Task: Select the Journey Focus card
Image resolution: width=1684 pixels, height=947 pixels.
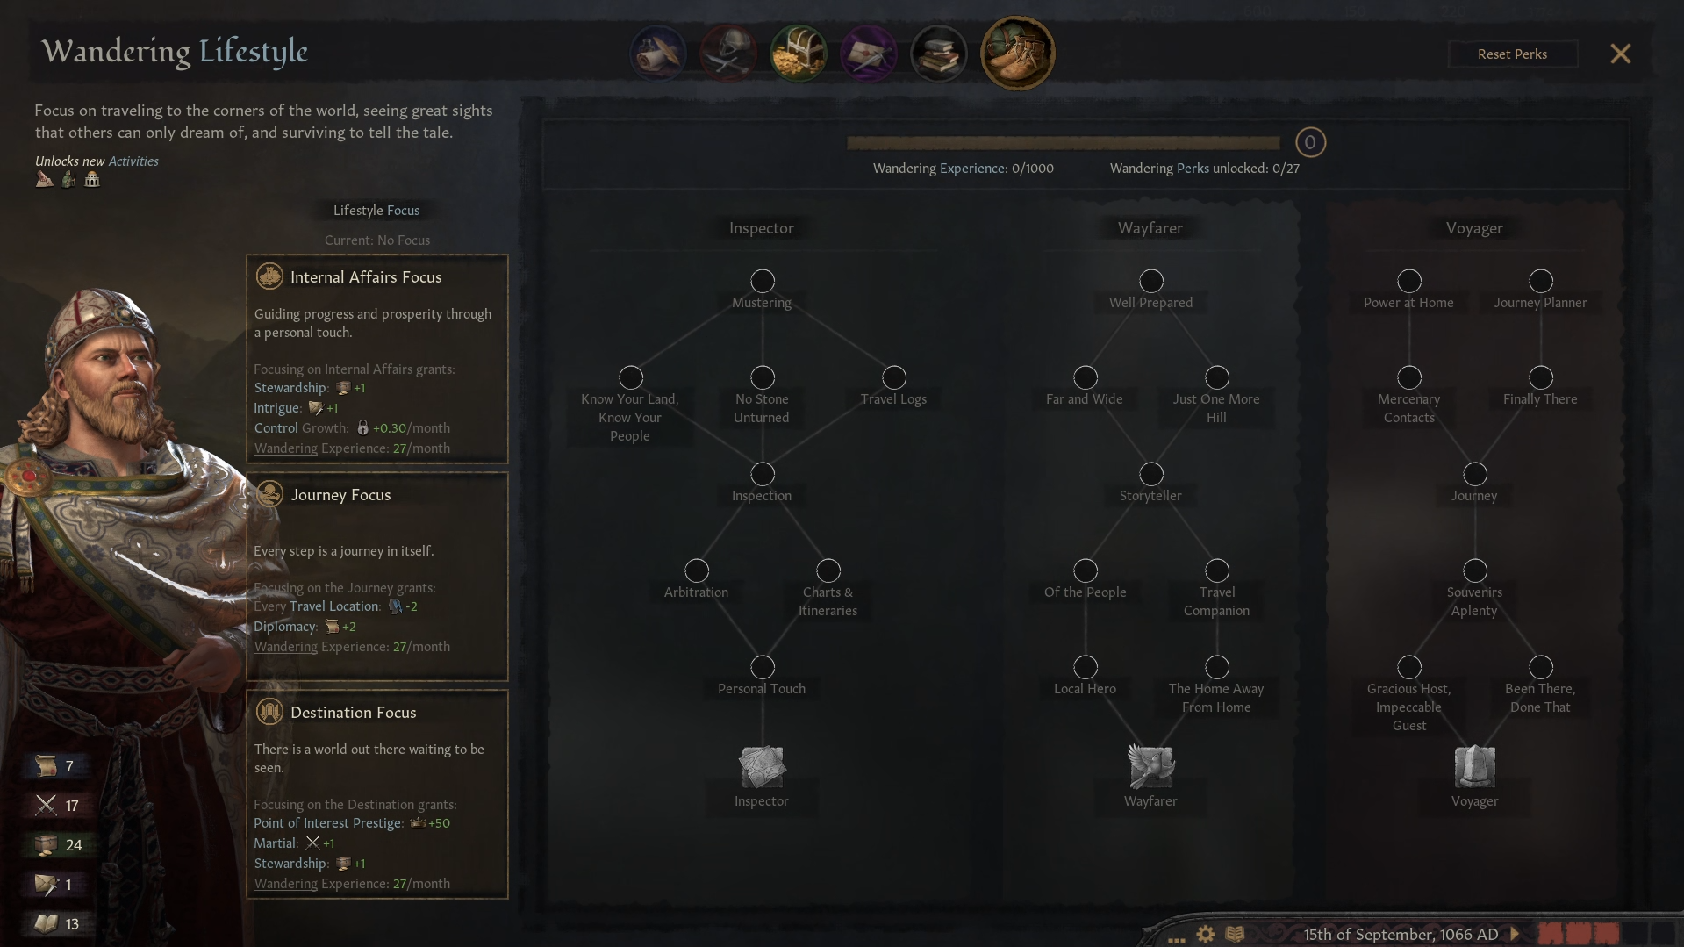Action: click(x=377, y=577)
